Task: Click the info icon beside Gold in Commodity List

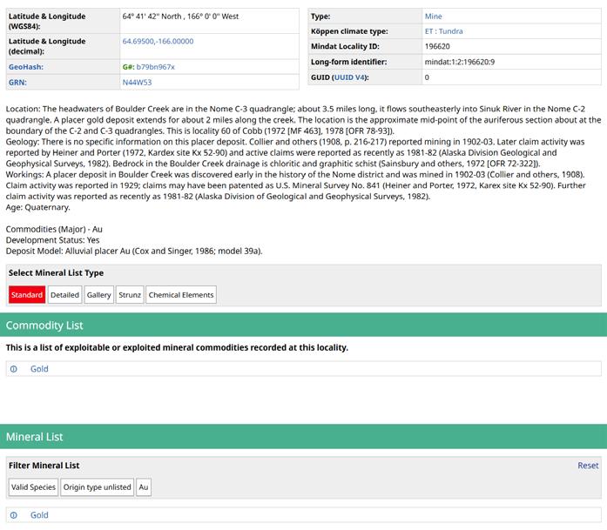Action: tap(13, 369)
